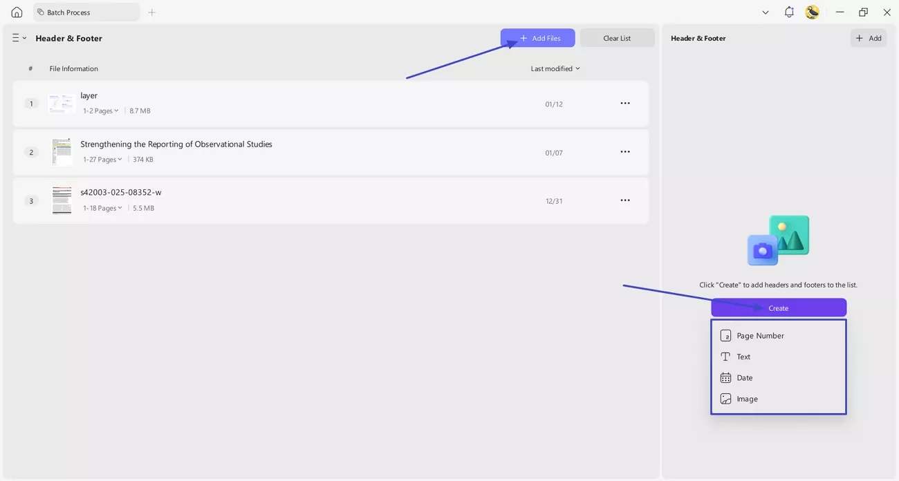
Task: Open the three-dot menu for the Observational Studies file
Action: click(624, 151)
